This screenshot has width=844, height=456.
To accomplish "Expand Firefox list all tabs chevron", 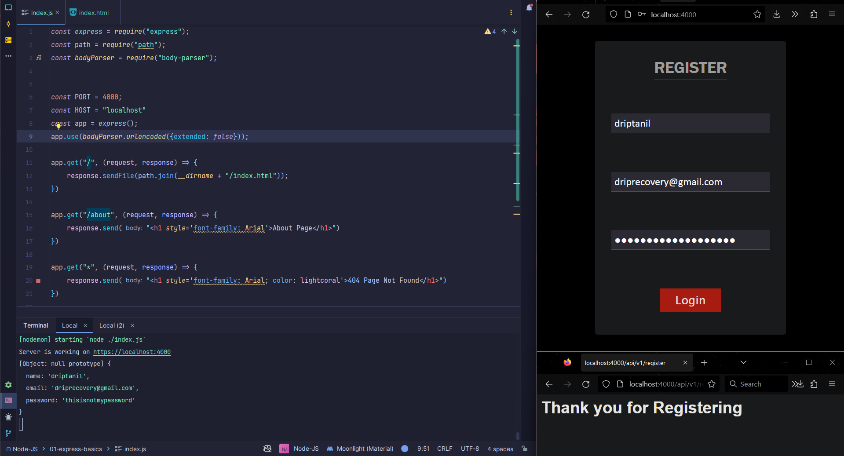I will [x=743, y=362].
